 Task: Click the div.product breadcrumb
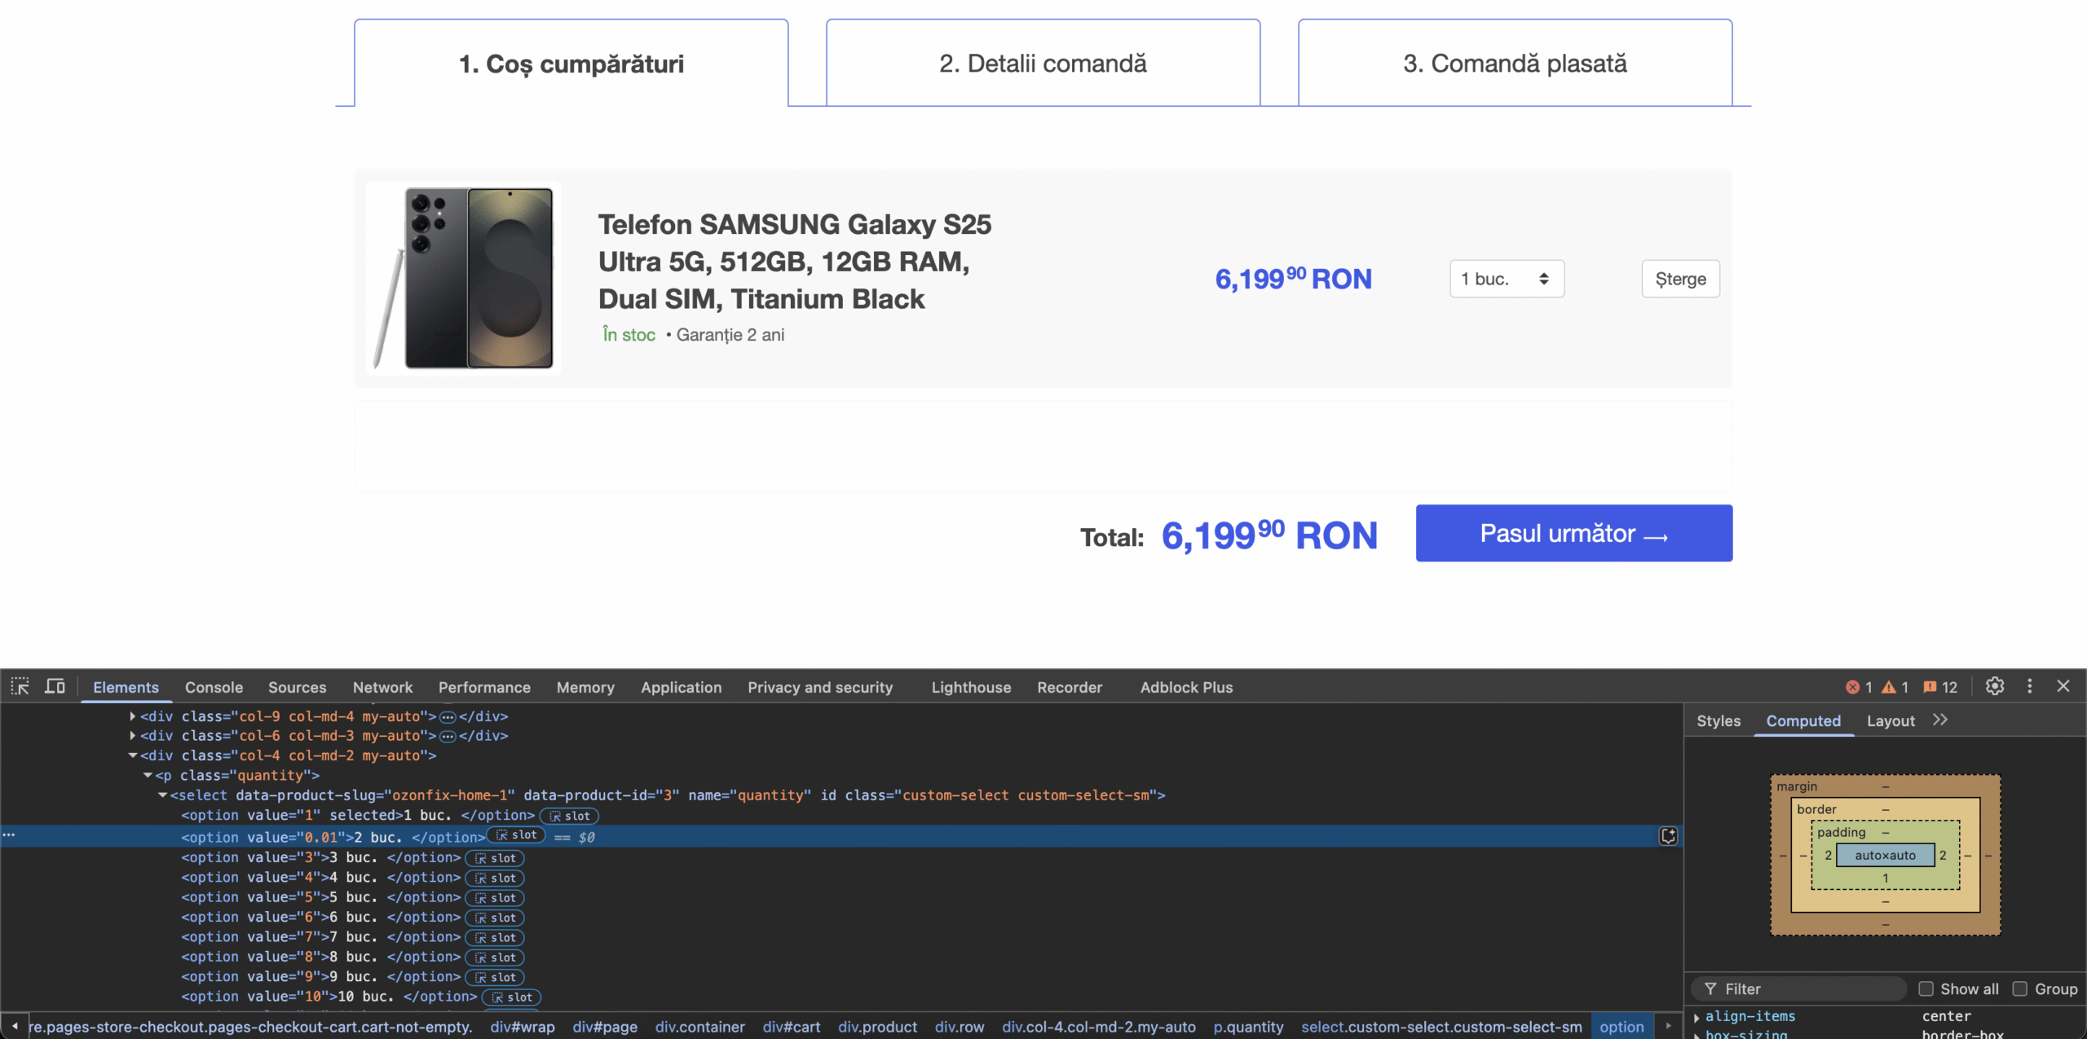click(878, 1027)
